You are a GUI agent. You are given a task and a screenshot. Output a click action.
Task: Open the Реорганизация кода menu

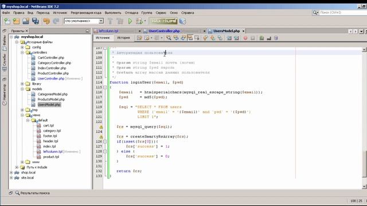coord(86,13)
